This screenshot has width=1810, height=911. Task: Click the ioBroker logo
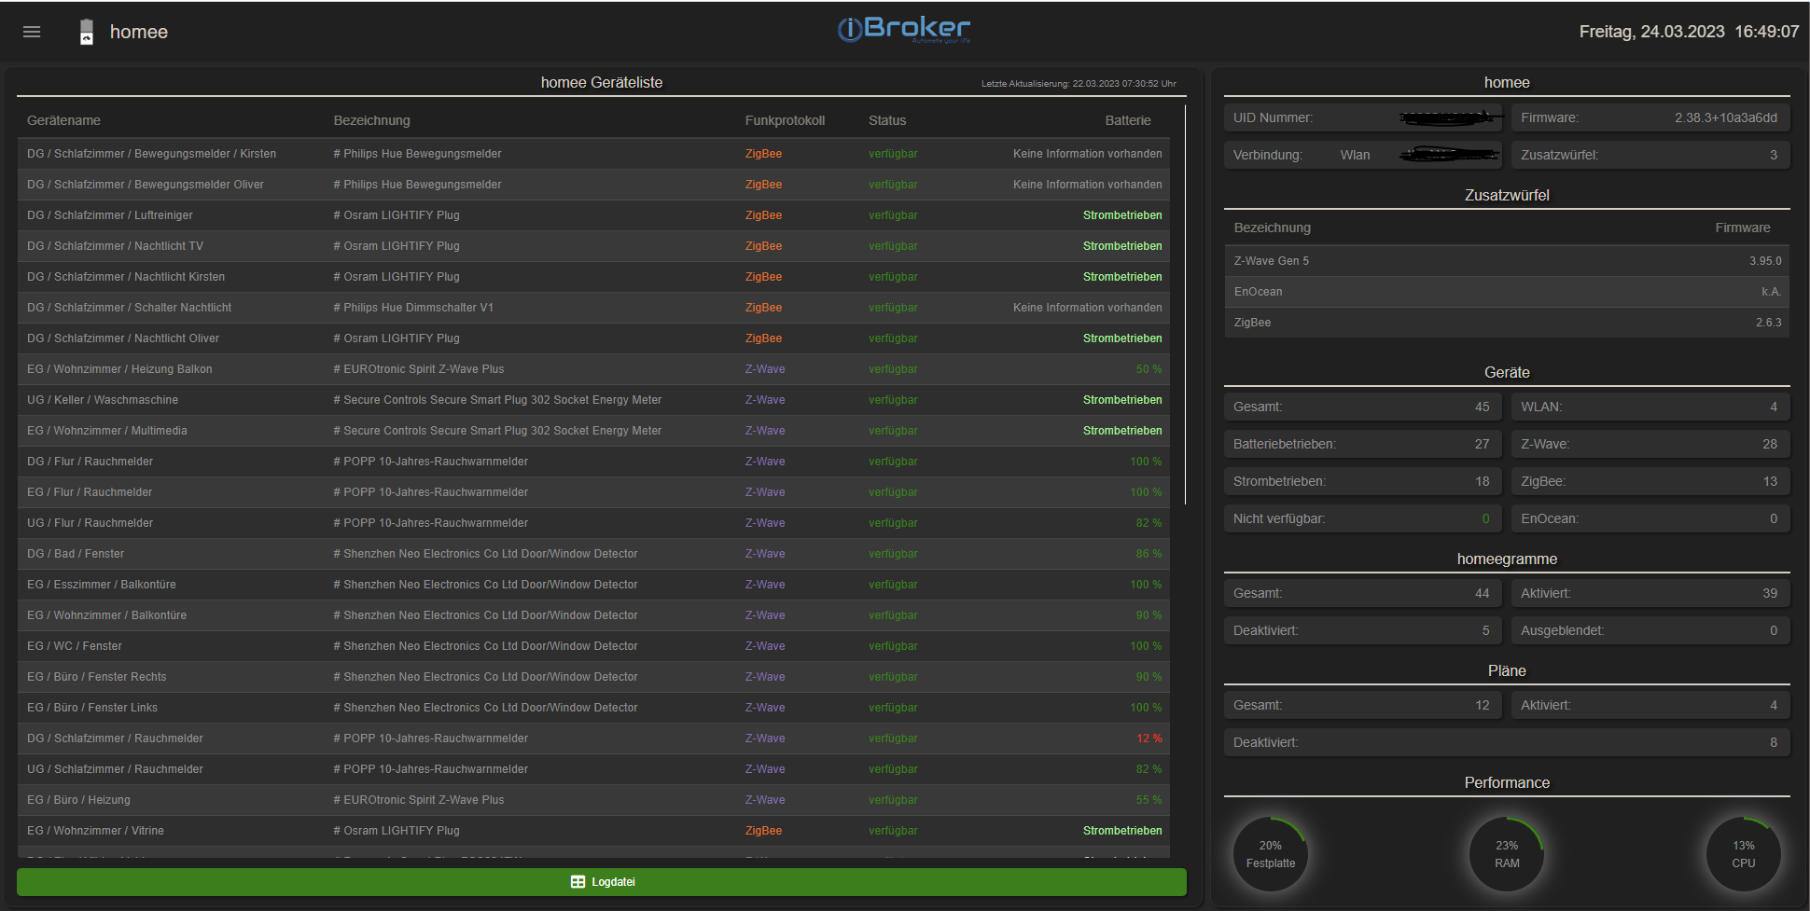(903, 30)
